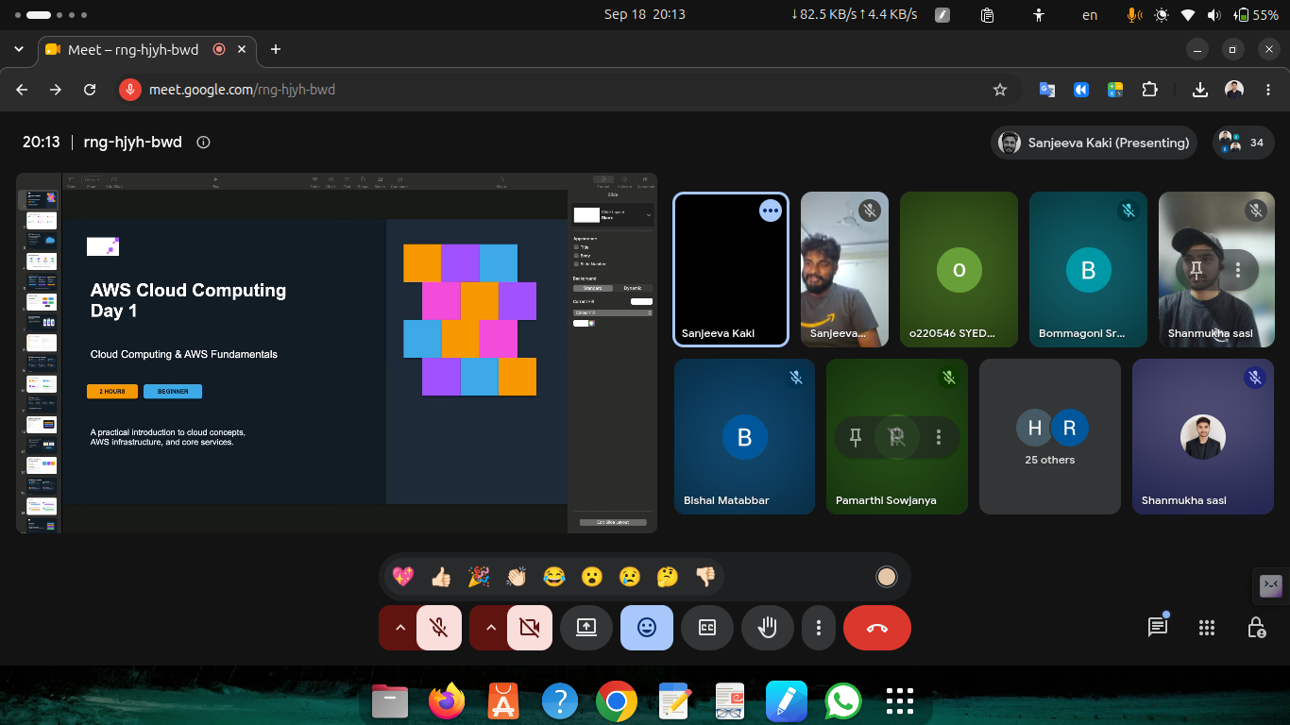
Task: Launch WhatsApp from the dock
Action: (x=842, y=700)
